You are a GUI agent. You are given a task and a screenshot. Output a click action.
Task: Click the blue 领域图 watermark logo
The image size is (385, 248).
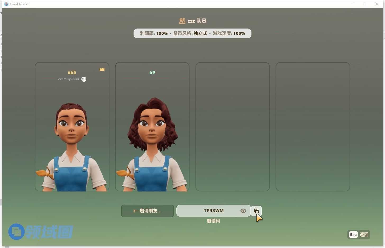pyautogui.click(x=16, y=232)
